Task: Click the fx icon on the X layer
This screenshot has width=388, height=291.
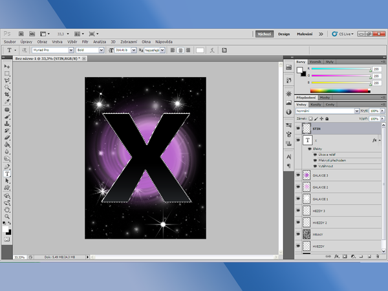Action: click(375, 140)
